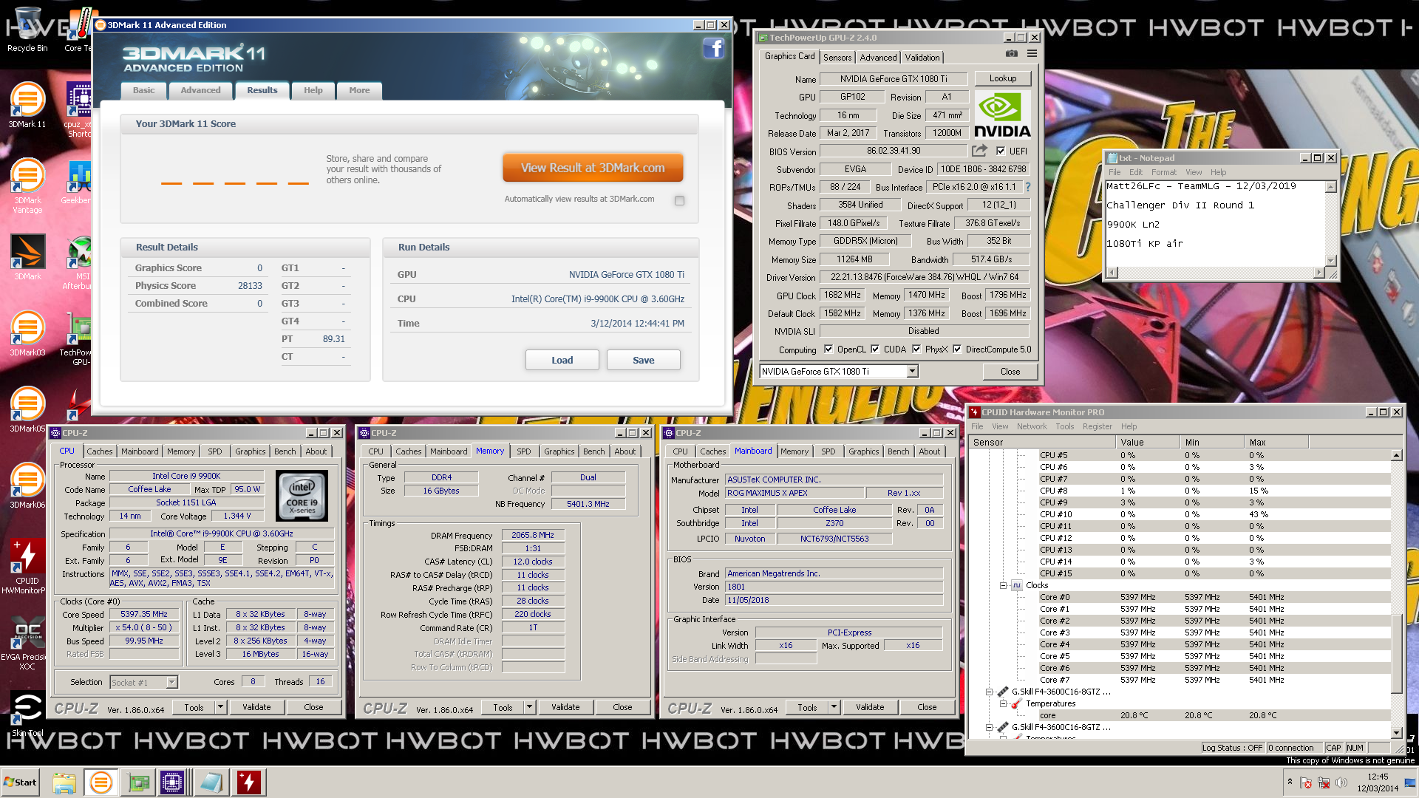
Task: Open the GPU selection dropdown in GPU-Z
Action: point(912,372)
